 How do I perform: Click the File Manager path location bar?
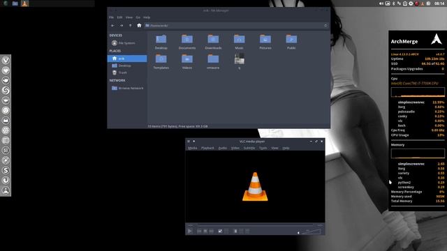point(236,26)
